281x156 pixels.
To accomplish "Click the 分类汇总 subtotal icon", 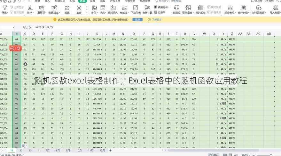I will 200,8.
